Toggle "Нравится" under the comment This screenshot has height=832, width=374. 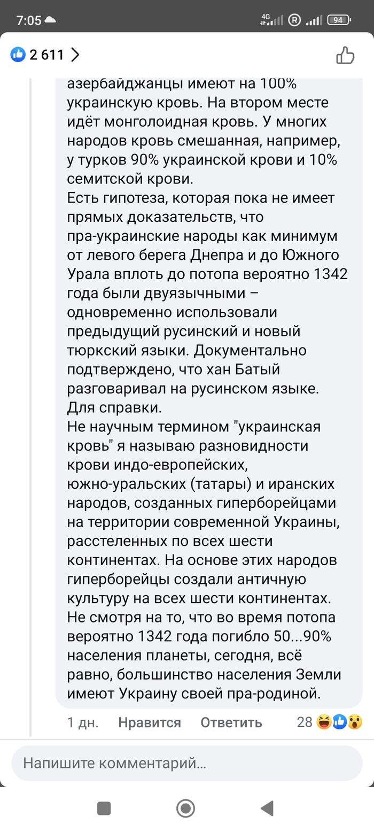click(x=150, y=722)
